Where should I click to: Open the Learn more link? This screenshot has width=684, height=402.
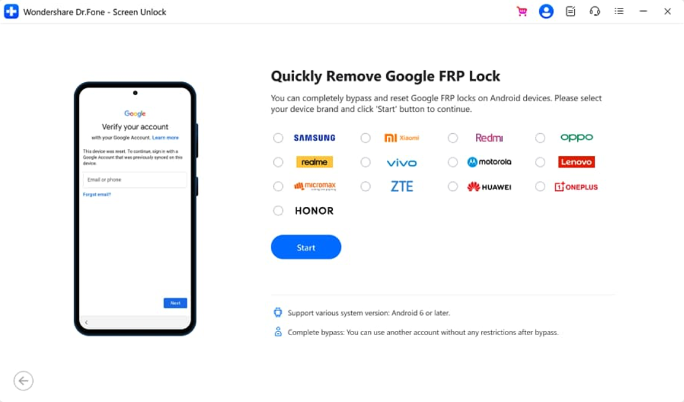click(x=165, y=137)
